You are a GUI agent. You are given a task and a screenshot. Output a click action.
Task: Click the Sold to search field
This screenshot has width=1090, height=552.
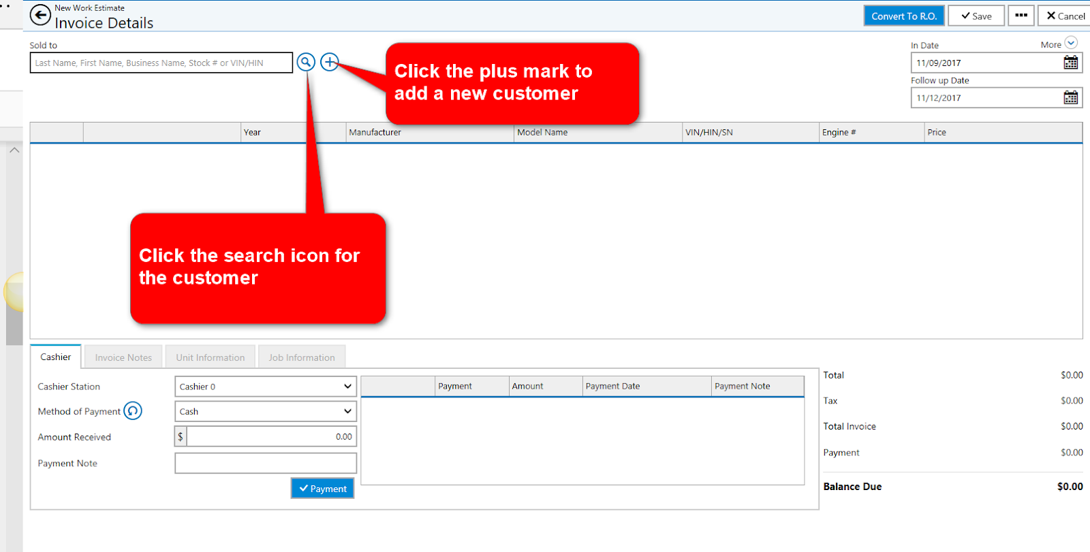[161, 63]
